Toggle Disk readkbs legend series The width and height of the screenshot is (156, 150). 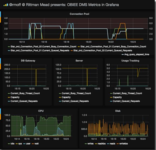100,144
